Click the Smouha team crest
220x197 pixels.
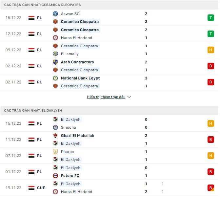click(55, 127)
